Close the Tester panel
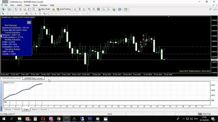218x122 pixels. [x=1, y=81]
